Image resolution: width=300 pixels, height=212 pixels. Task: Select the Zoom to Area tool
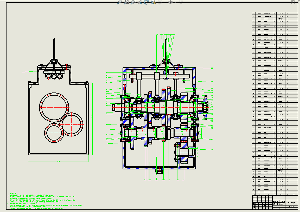126,2
